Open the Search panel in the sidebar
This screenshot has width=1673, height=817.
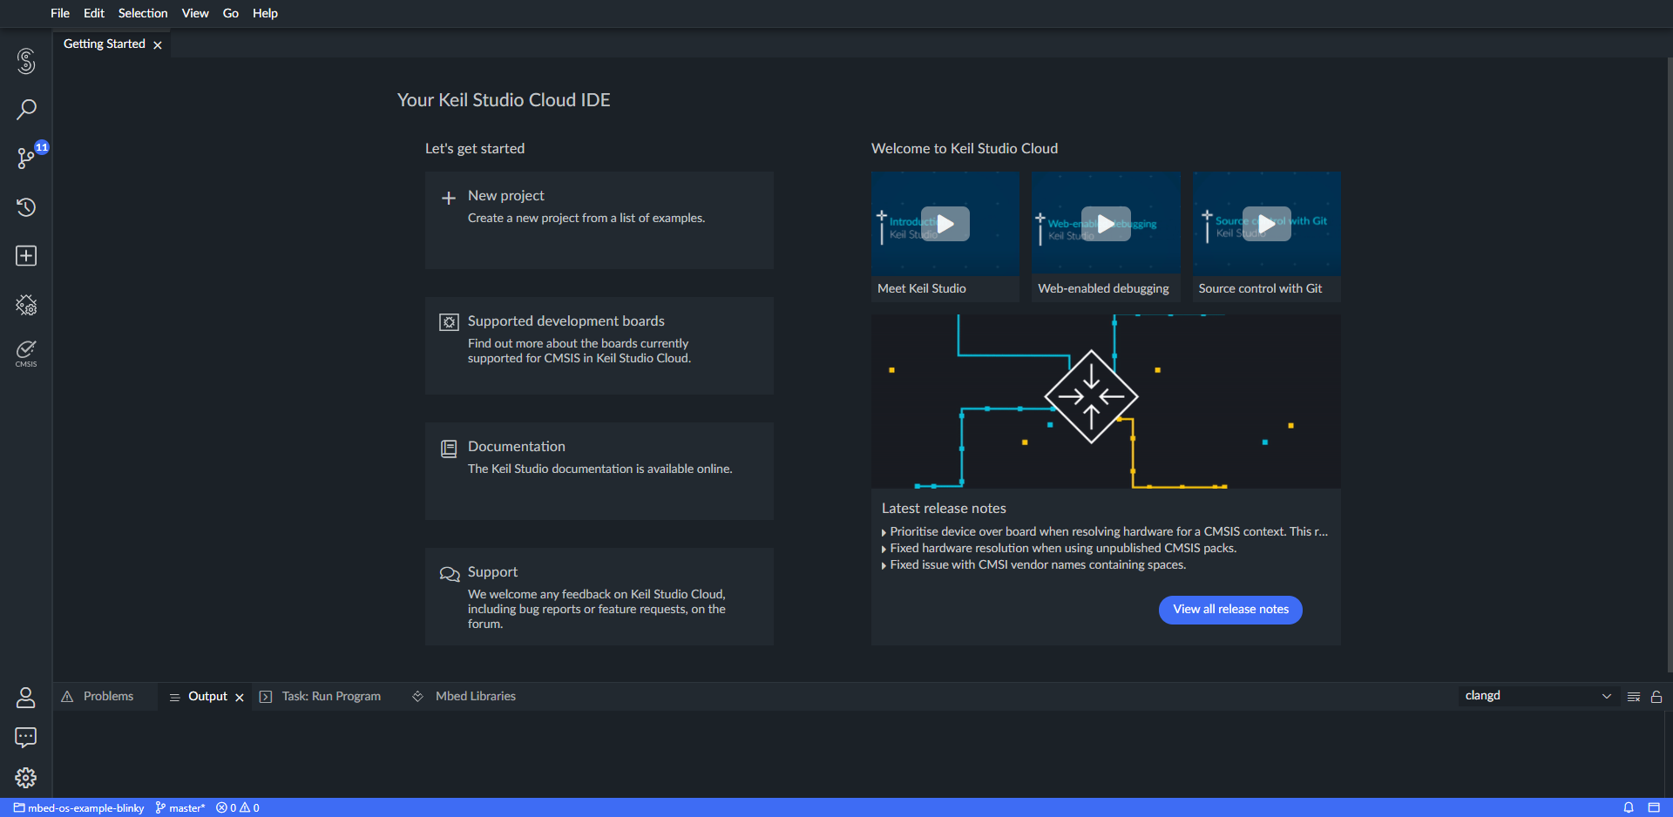(x=26, y=110)
